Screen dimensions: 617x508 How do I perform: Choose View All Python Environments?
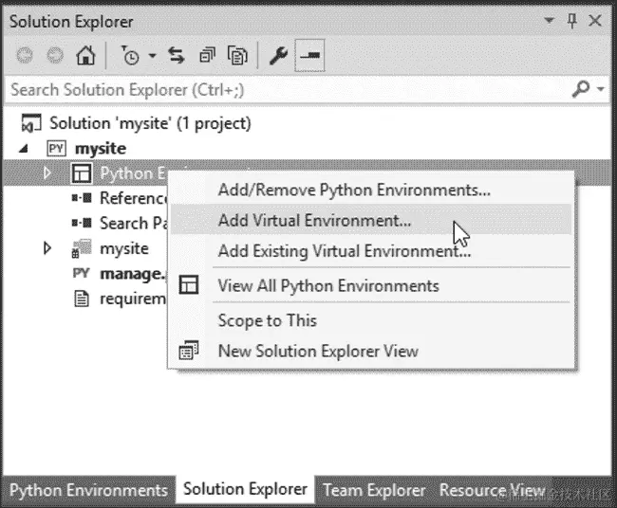[x=371, y=285]
